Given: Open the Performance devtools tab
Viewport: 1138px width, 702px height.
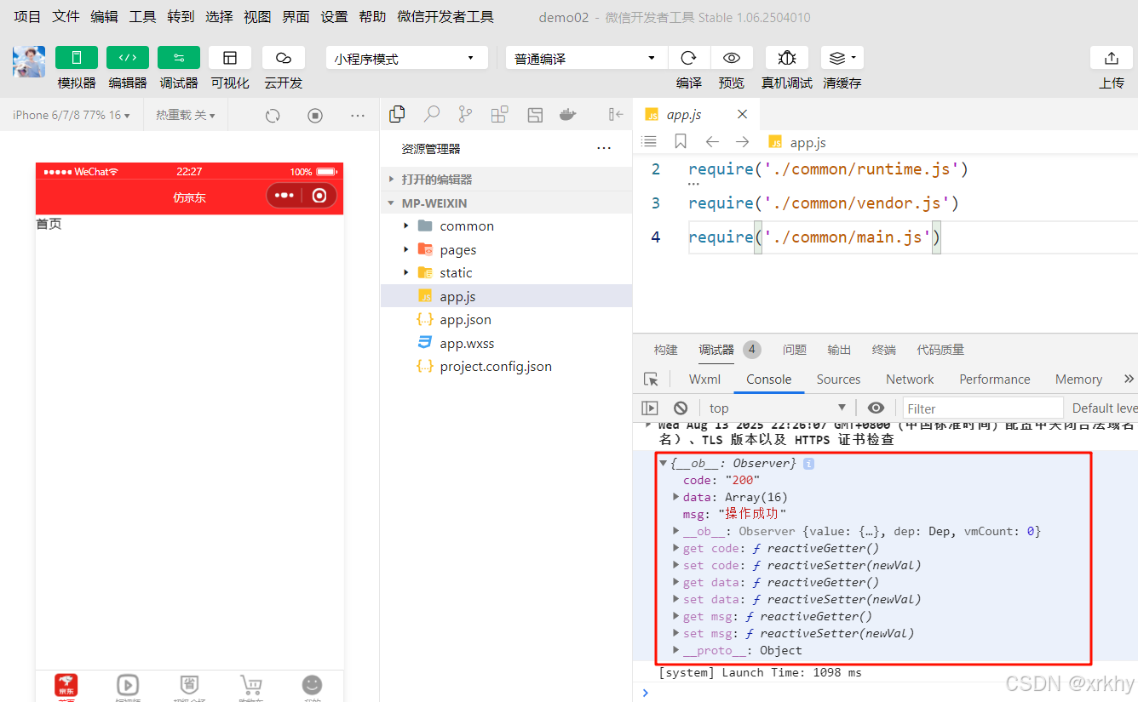Looking at the screenshot, I should pos(995,380).
